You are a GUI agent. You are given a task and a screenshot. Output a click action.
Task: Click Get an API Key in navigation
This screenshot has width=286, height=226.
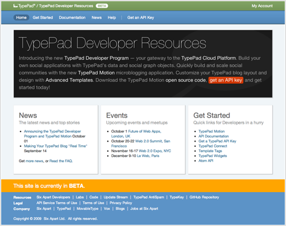[141, 17]
